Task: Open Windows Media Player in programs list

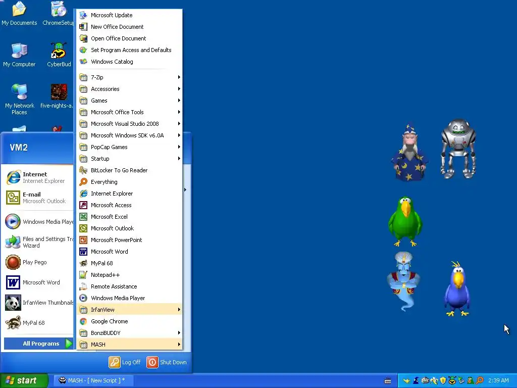Action: [x=129, y=298]
